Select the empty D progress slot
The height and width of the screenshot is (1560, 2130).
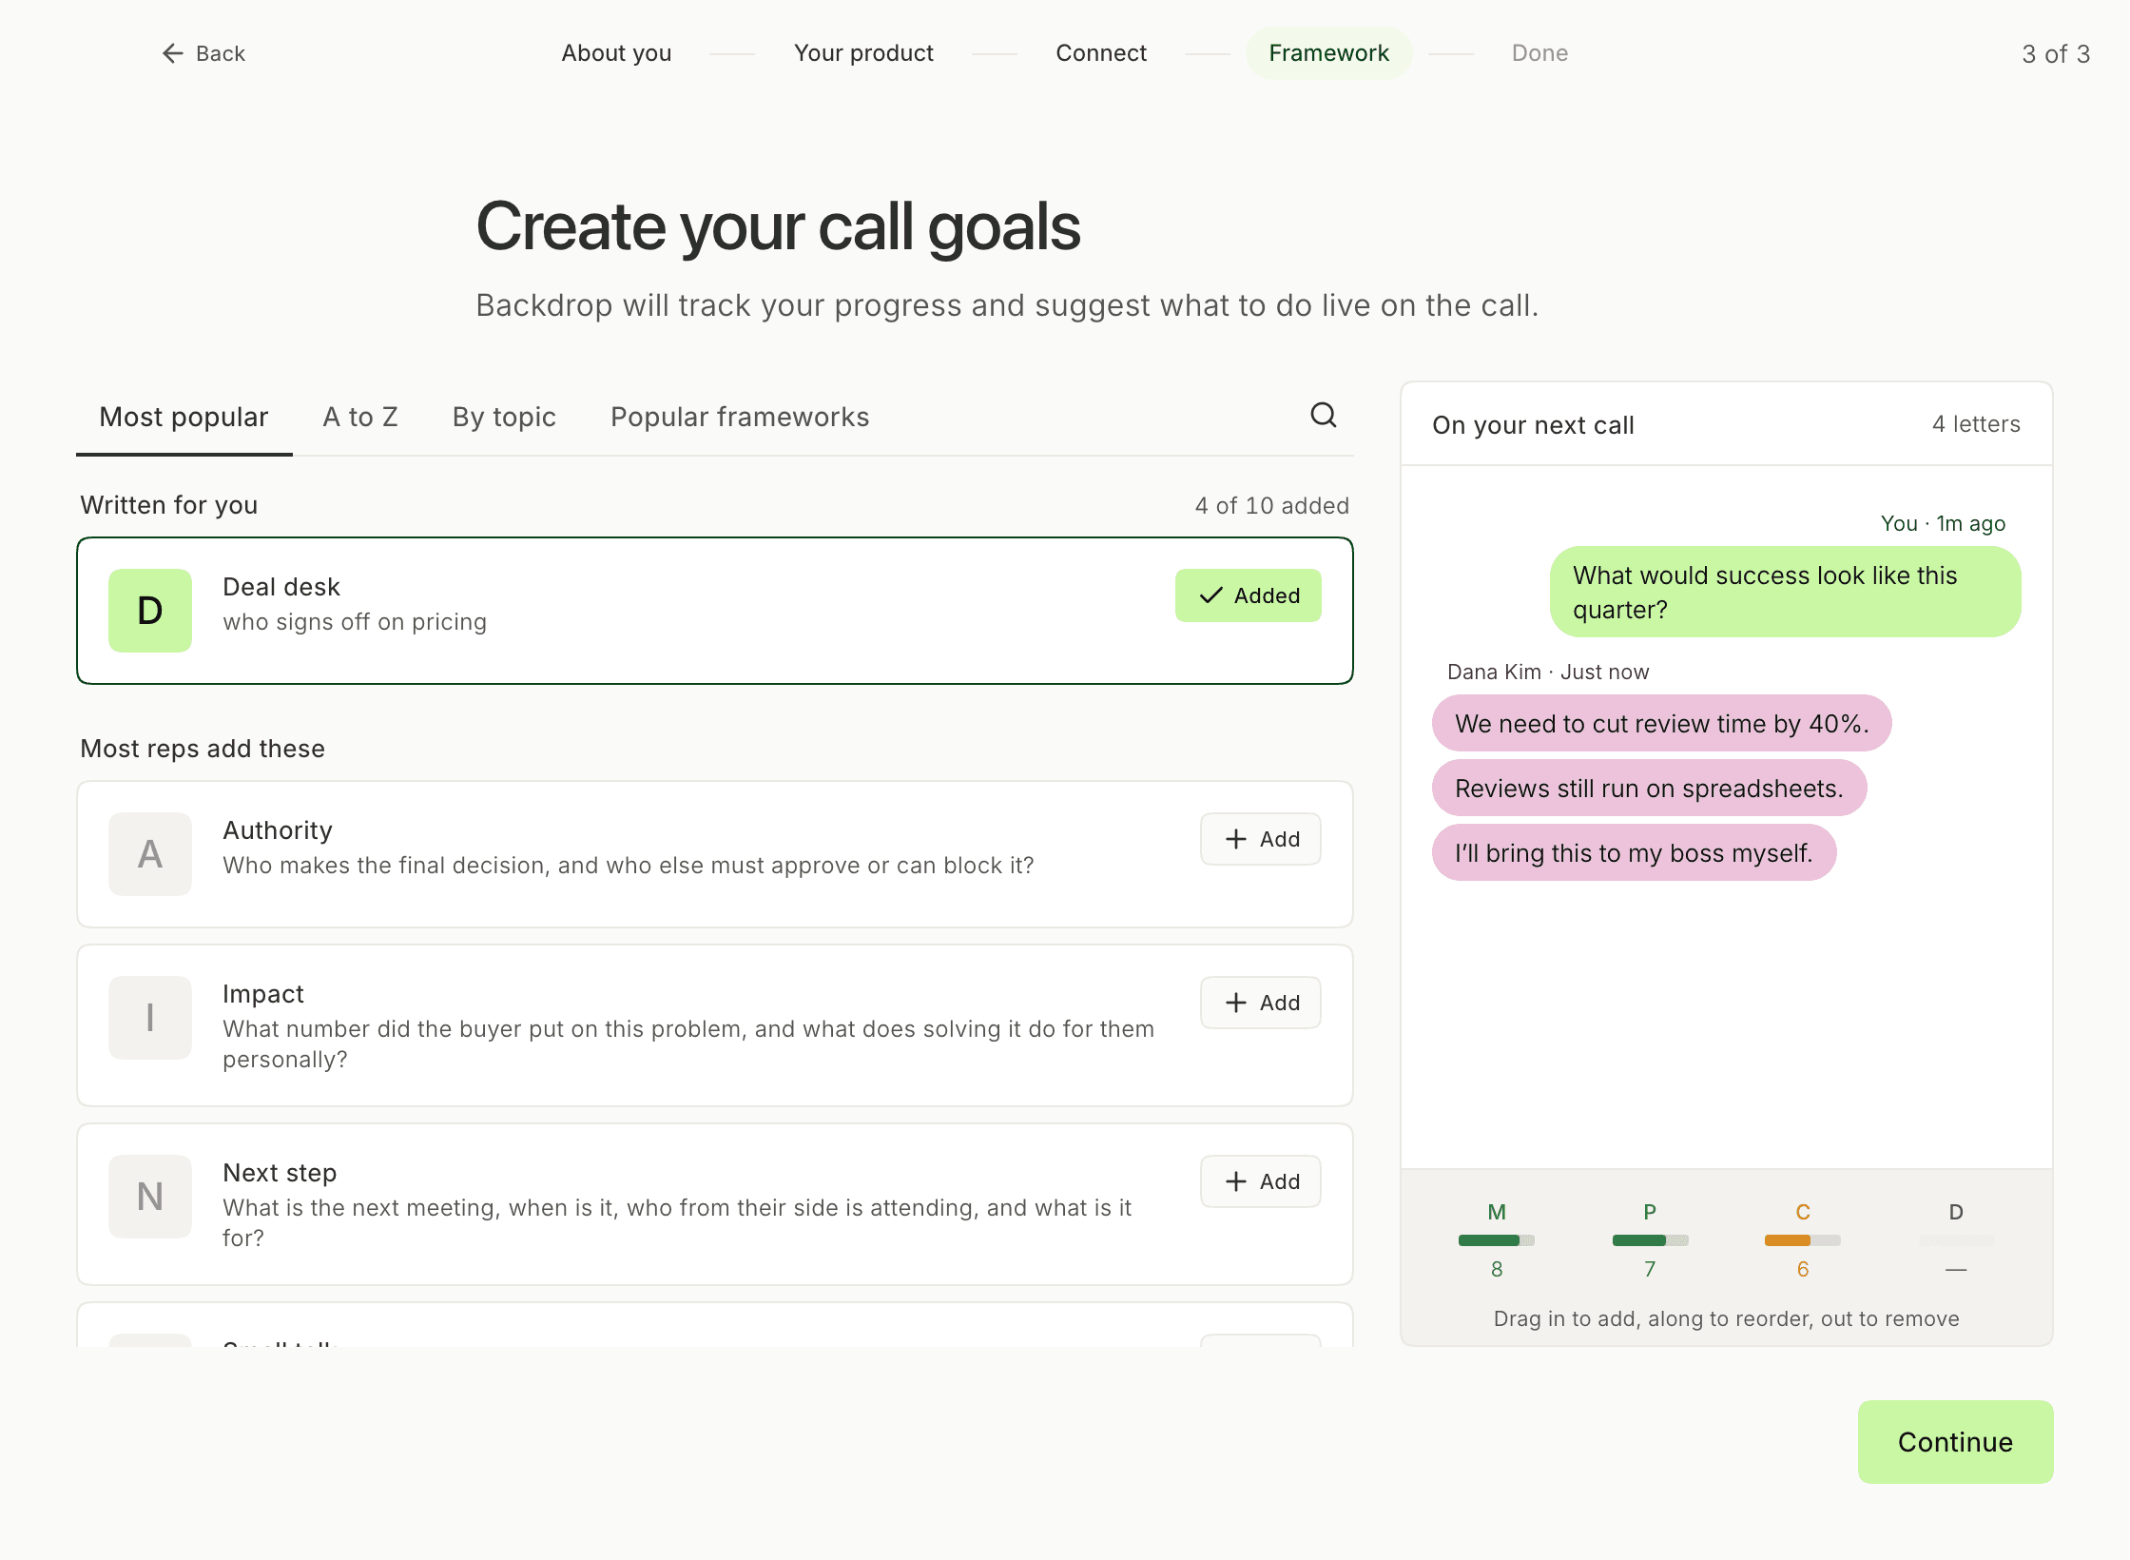(x=1956, y=1239)
